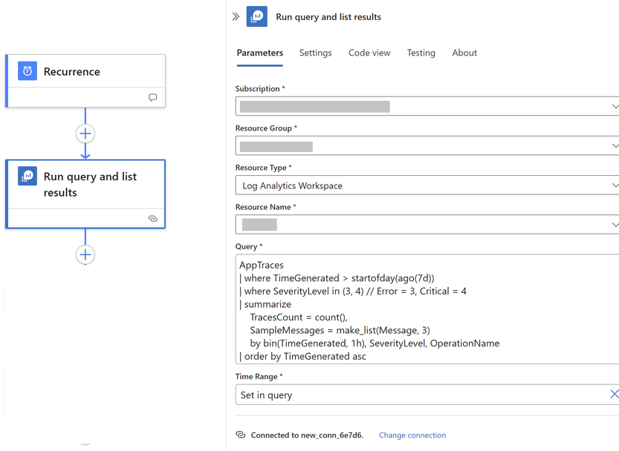Image resolution: width=619 pixels, height=451 pixels.
Task: Open the comment icon on Recurrence card
Action: pyautogui.click(x=153, y=97)
